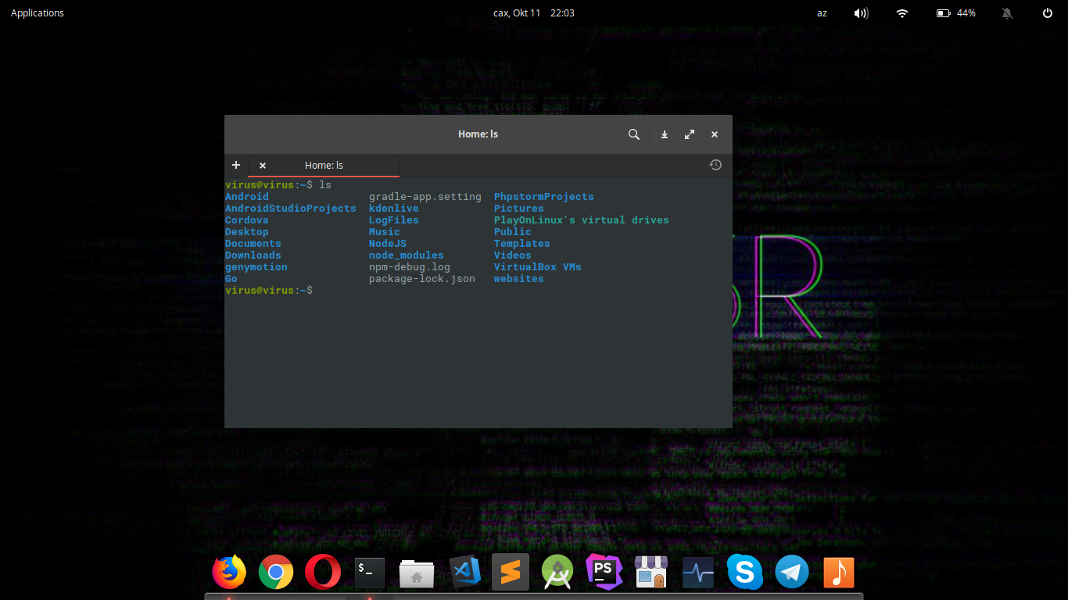Launch Sublime Text from the dock
The image size is (1068, 600).
(511, 573)
